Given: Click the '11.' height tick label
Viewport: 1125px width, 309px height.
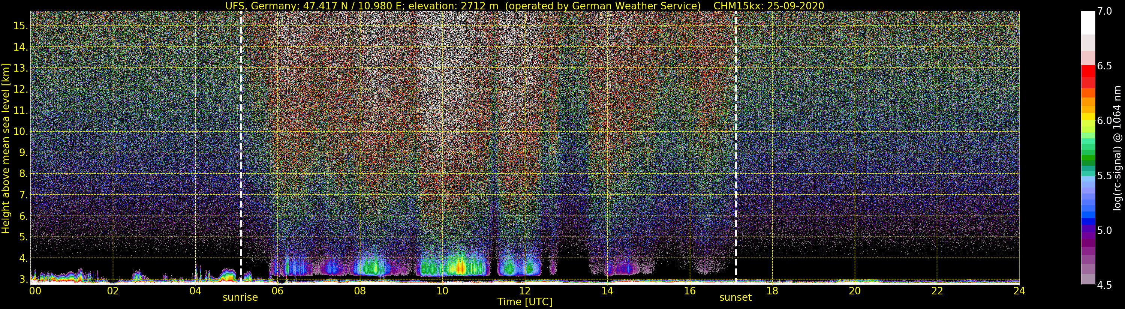Looking at the screenshot, I should [x=21, y=111].
